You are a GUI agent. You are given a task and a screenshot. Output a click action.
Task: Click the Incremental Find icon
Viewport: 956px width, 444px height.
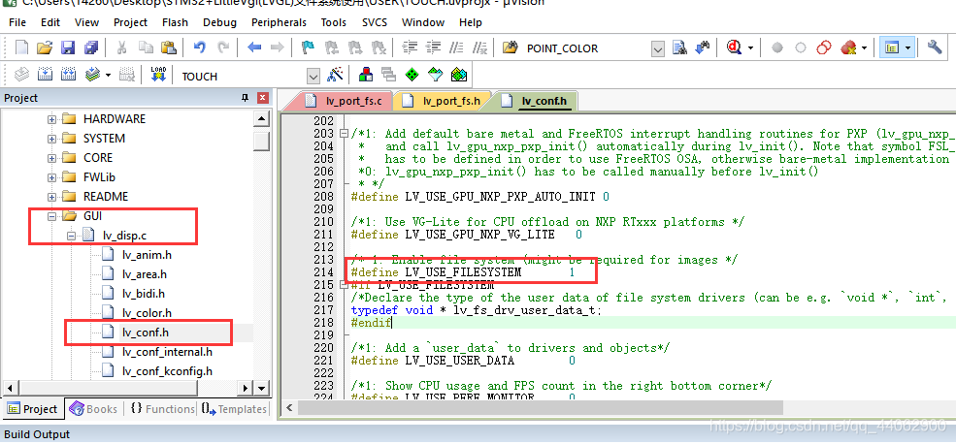(703, 48)
